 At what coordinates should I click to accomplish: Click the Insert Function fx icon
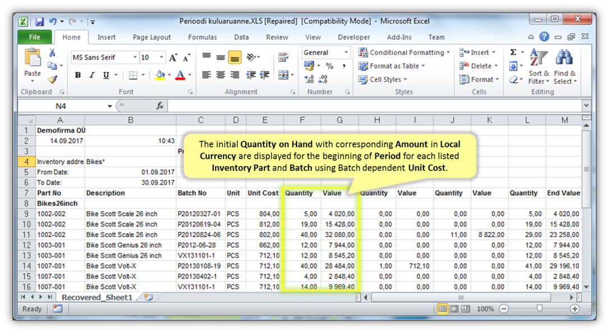click(x=159, y=106)
